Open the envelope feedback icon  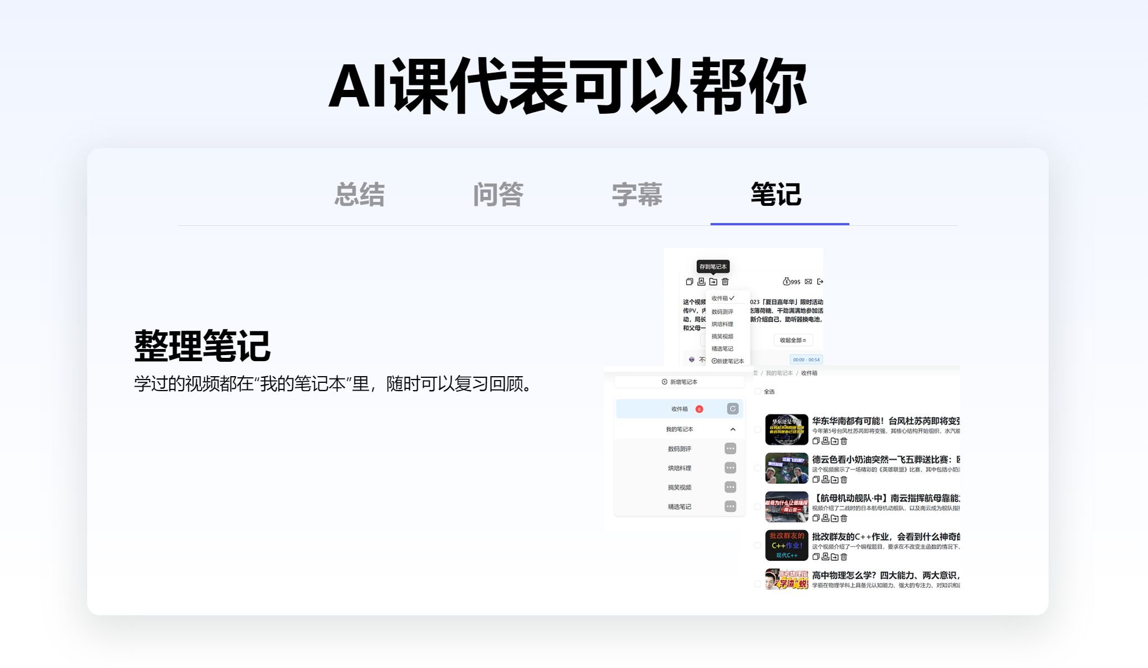(809, 282)
